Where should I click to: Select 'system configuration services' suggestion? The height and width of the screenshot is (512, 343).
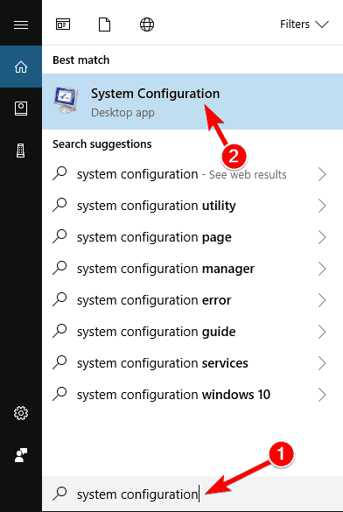pyautogui.click(x=192, y=363)
